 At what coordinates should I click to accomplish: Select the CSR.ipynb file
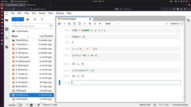coord(32,91)
